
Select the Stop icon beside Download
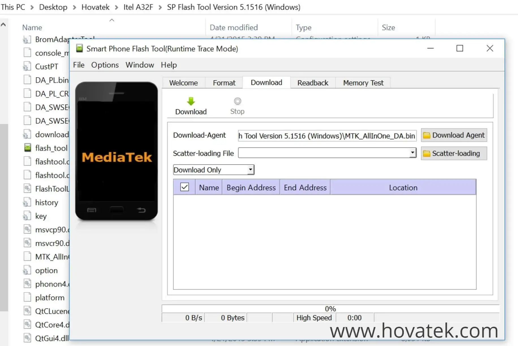[237, 101]
